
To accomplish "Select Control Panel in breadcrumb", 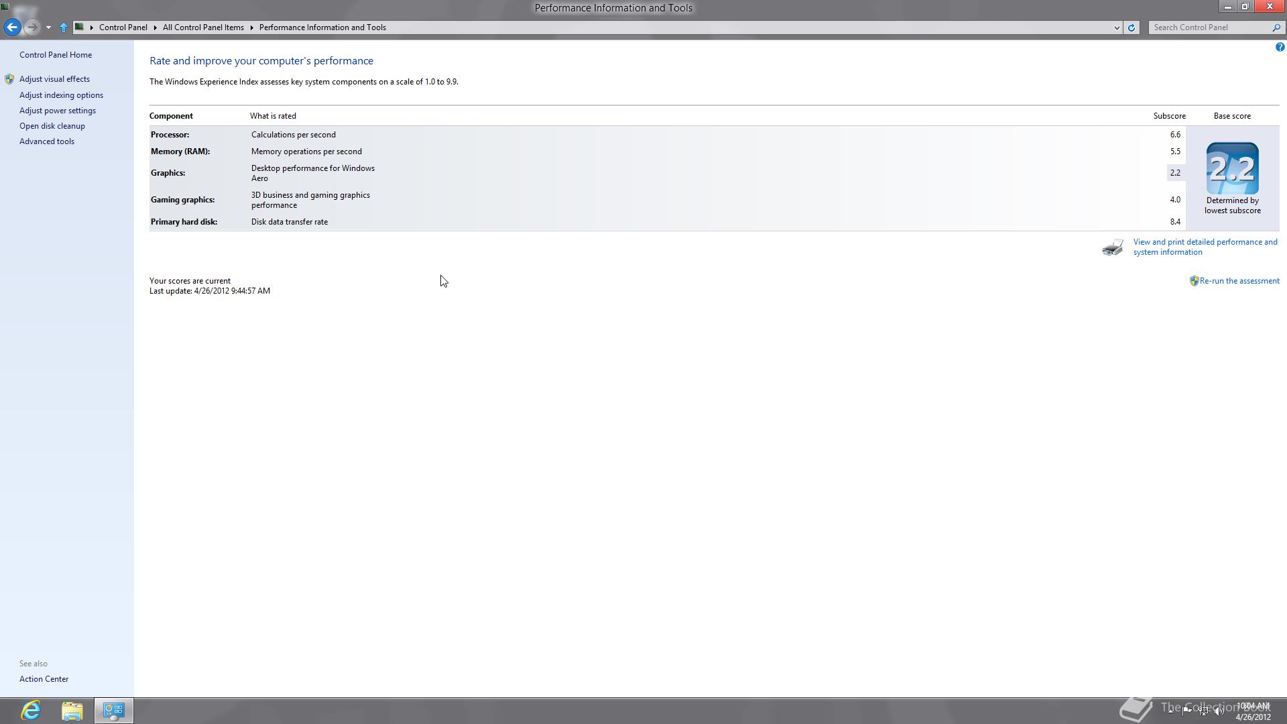I will click(123, 27).
